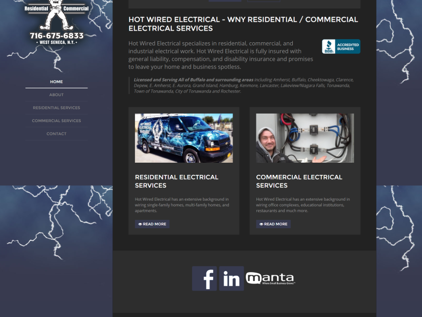Navigate to Residential Services in sidebar
422x317 pixels.
pyautogui.click(x=56, y=108)
